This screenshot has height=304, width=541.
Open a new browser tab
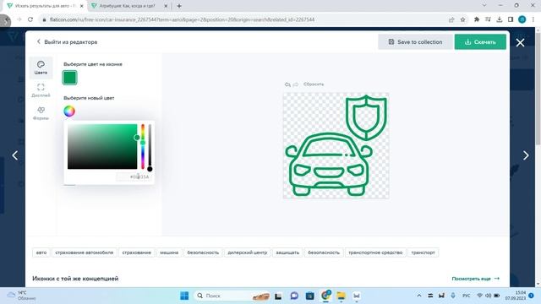pos(179,6)
